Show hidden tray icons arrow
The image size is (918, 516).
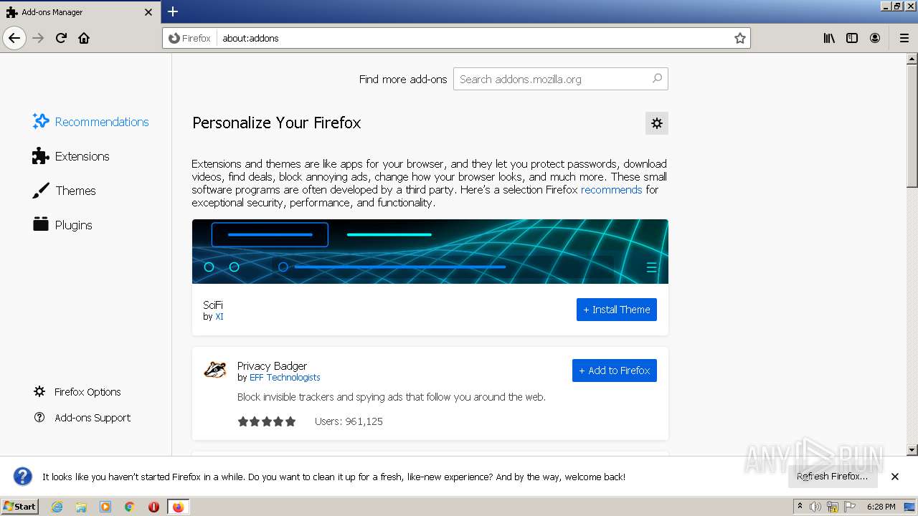click(800, 507)
